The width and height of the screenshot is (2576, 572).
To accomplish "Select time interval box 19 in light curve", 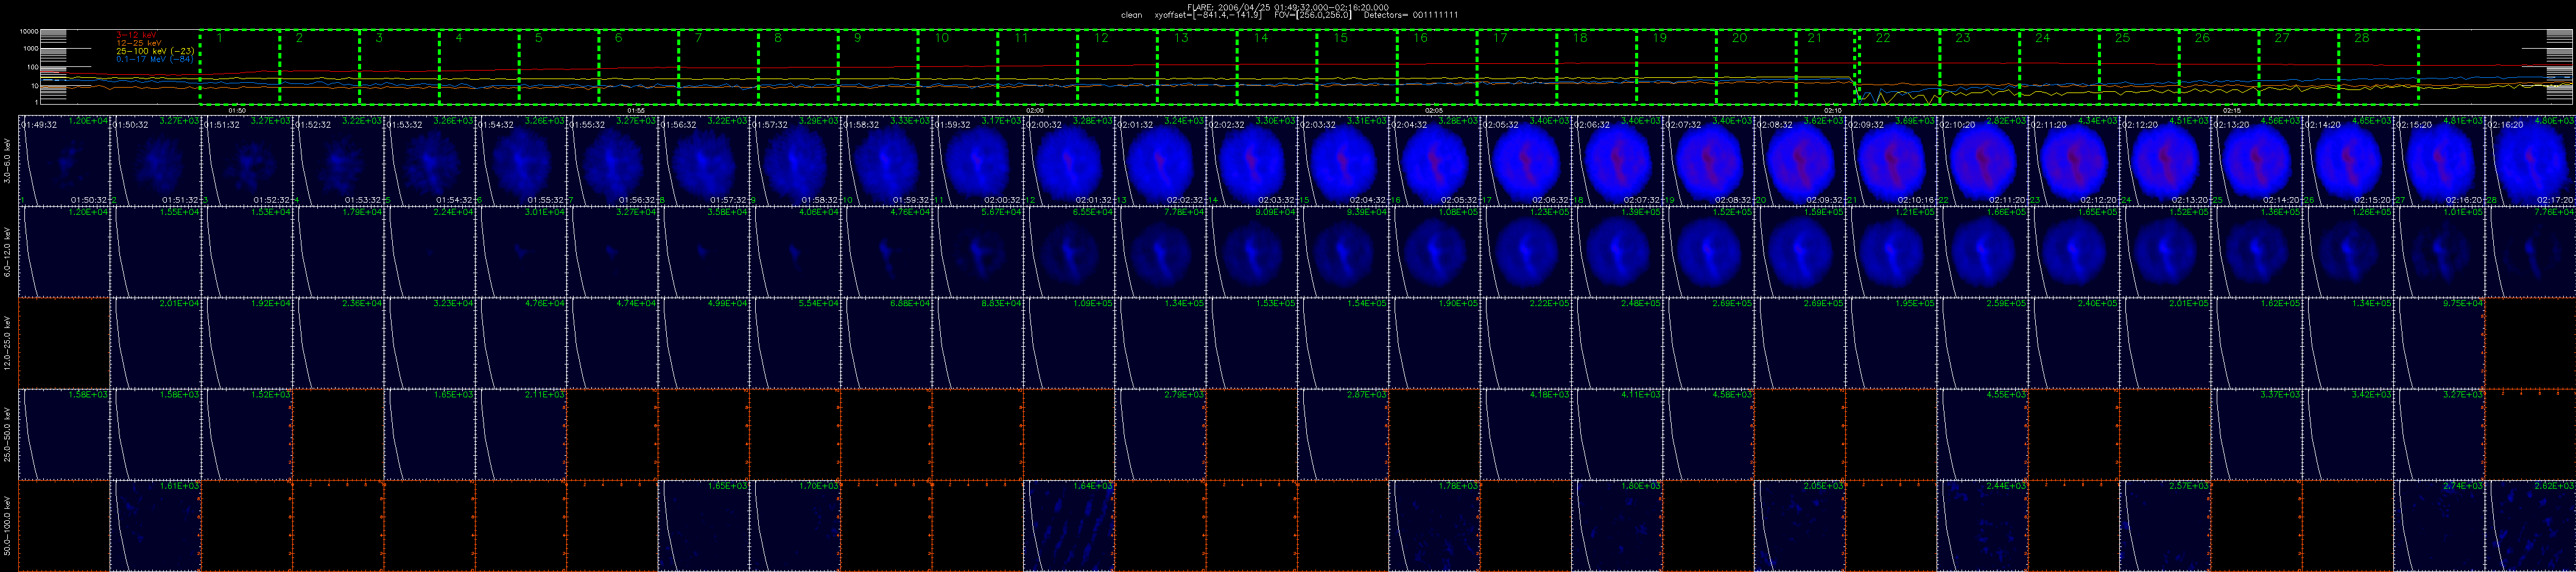I will point(1676,67).
